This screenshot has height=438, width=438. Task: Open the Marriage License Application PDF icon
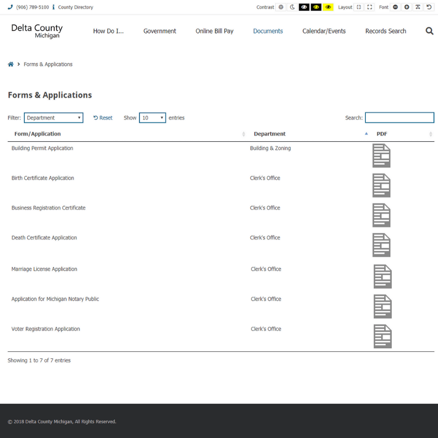(382, 276)
